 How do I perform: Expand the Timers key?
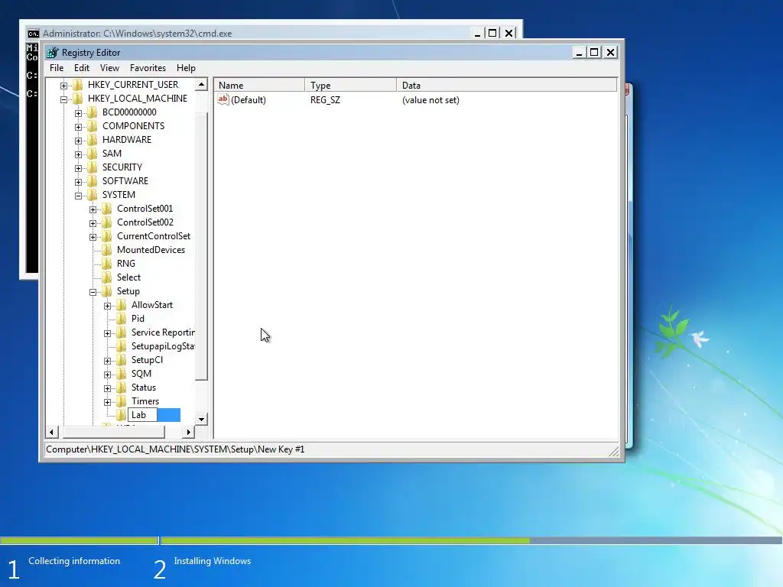click(x=107, y=402)
